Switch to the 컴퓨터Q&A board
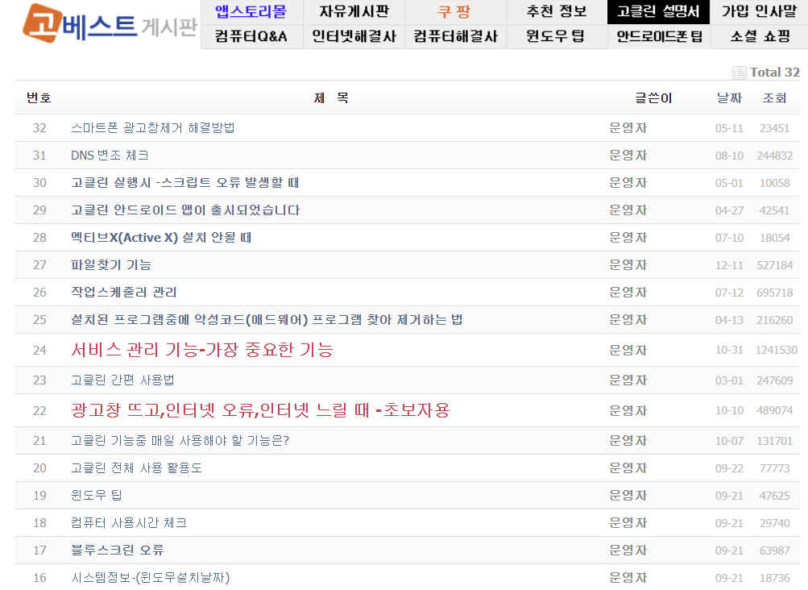The image size is (808, 590). pos(250,36)
